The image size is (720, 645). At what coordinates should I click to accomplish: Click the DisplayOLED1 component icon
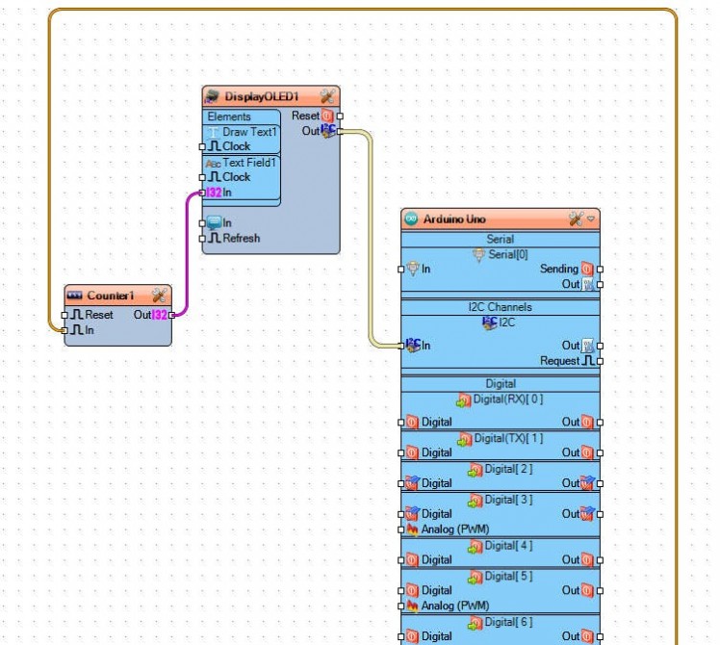pos(212,96)
